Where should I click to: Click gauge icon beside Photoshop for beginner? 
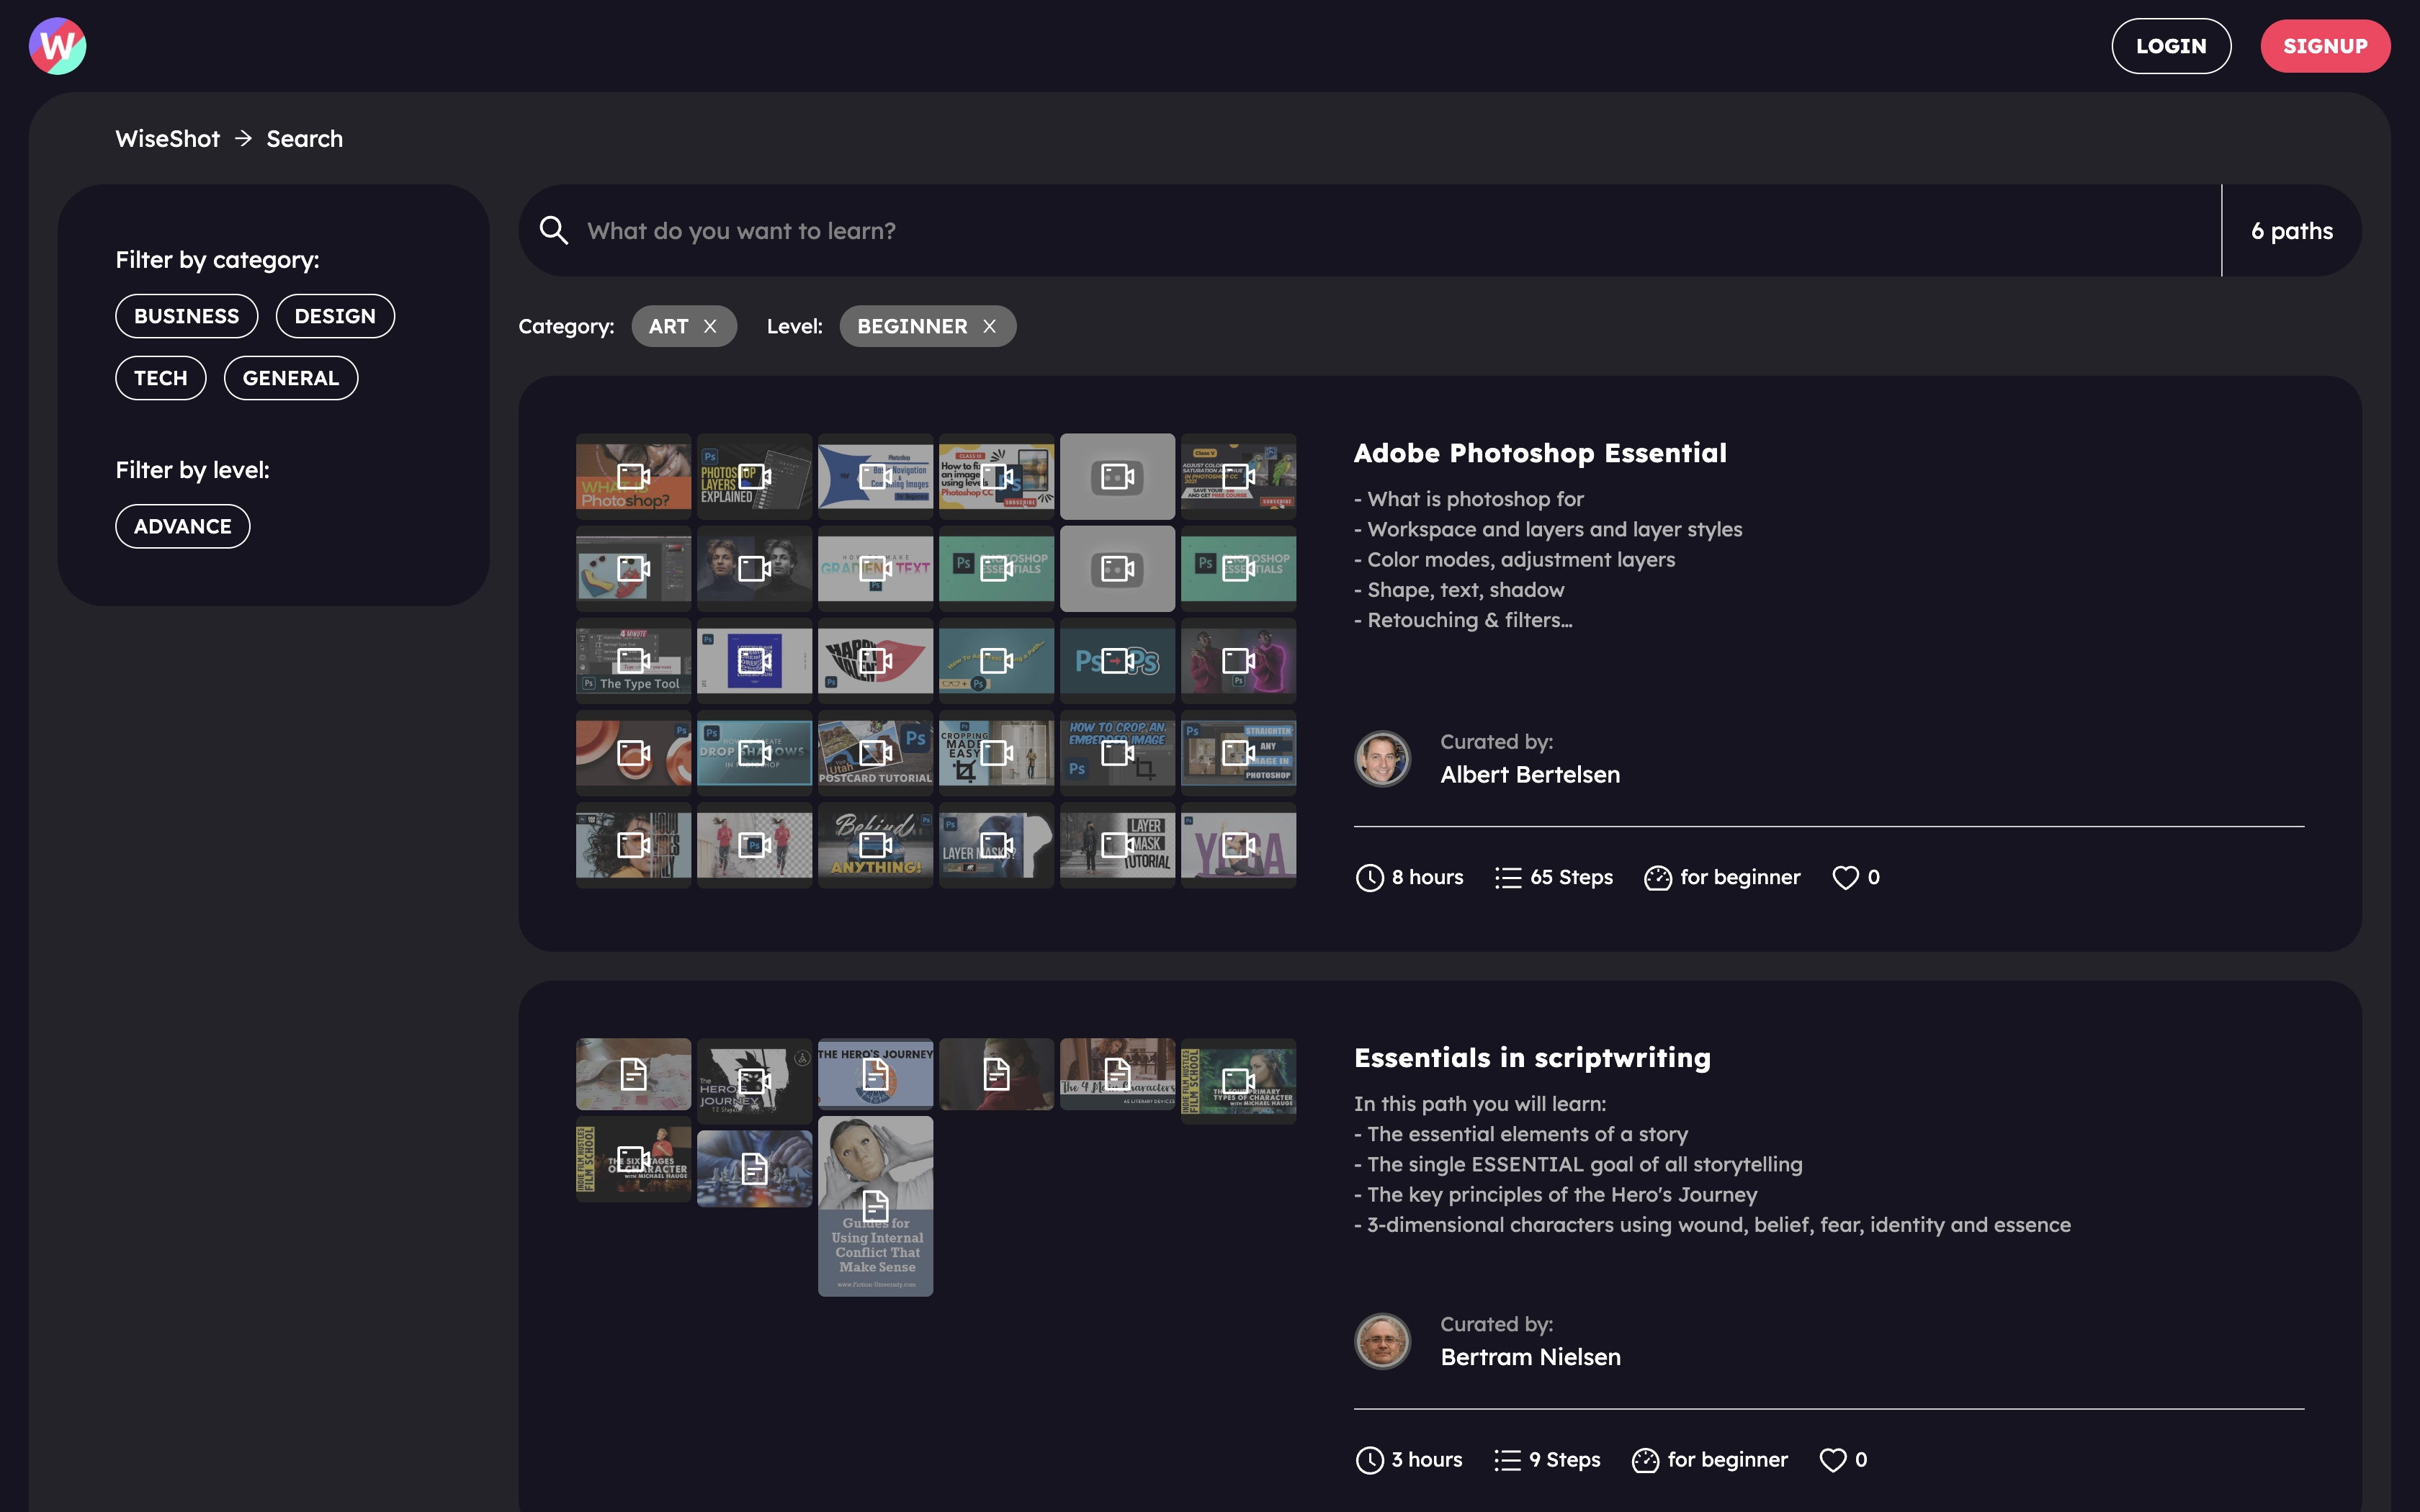[1657, 877]
